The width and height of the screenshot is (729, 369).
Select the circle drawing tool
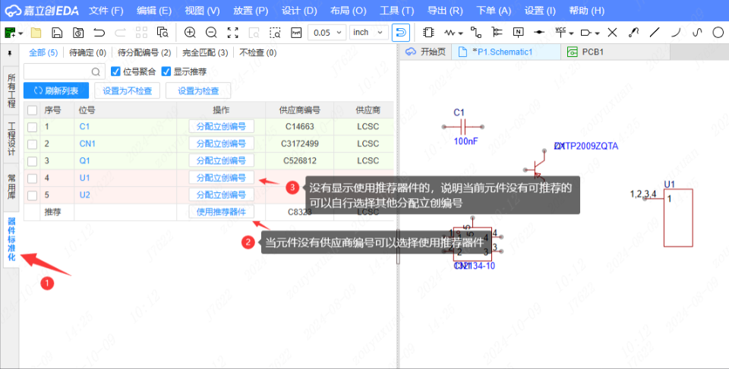(718, 33)
